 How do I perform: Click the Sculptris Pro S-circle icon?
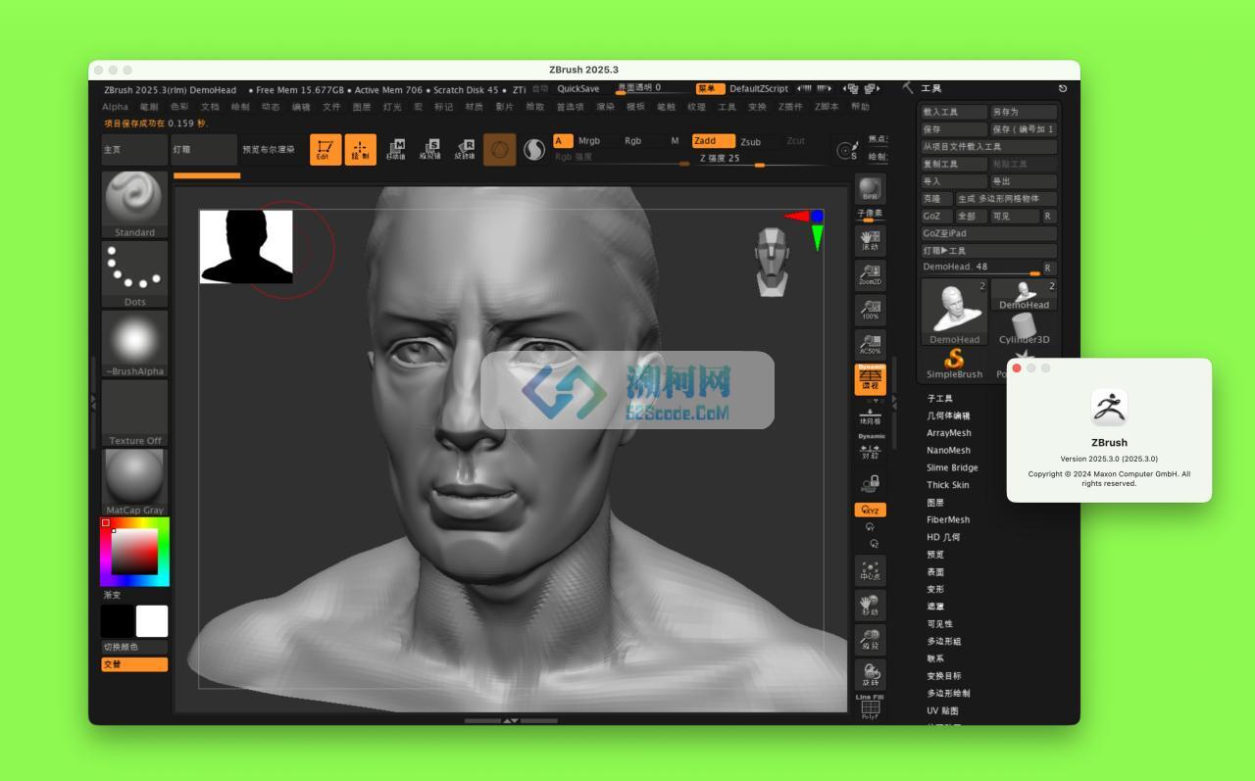[534, 149]
